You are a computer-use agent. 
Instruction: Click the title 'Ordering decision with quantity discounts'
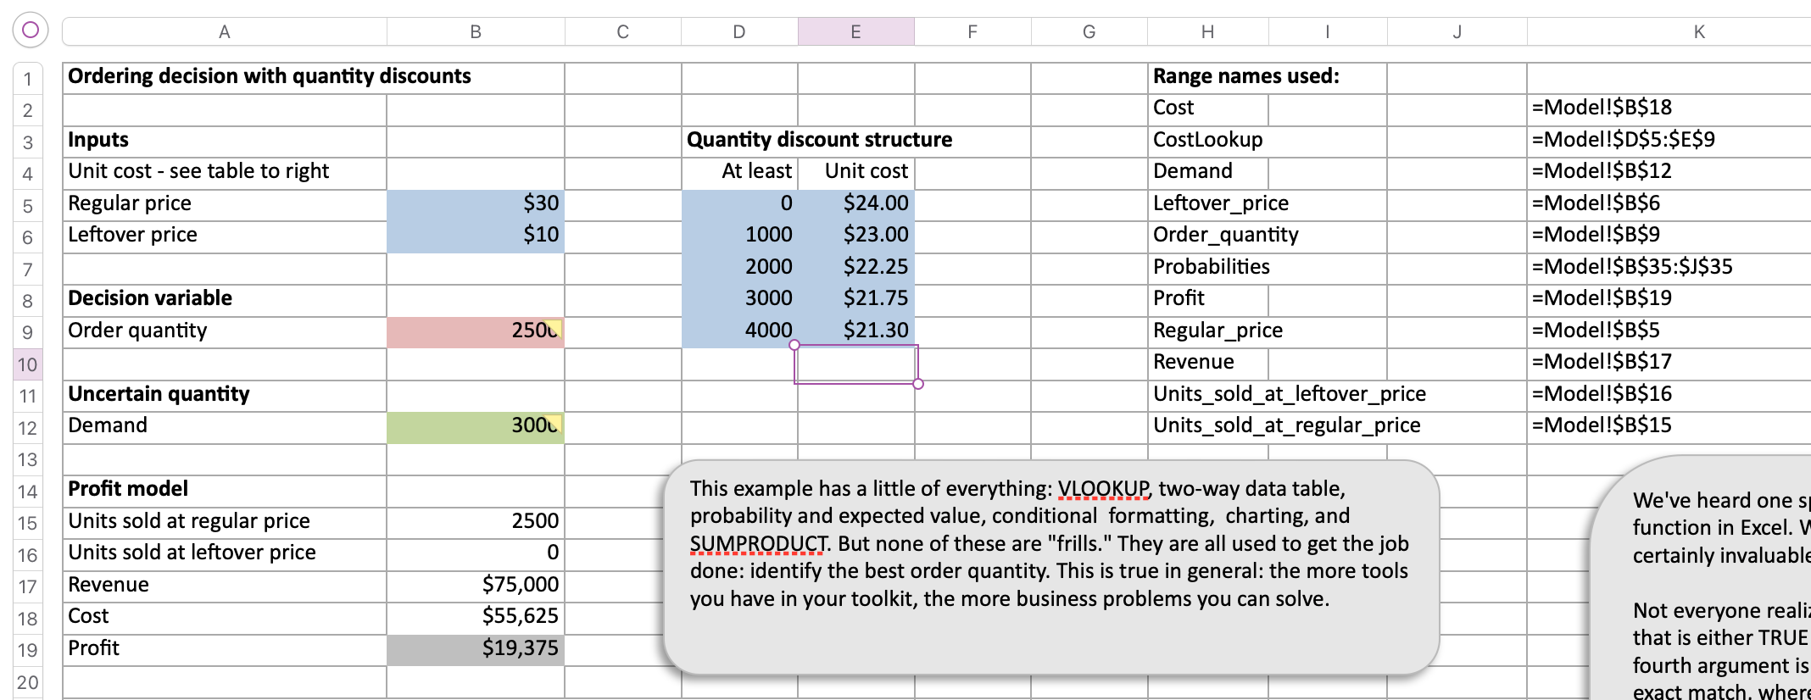(x=269, y=76)
